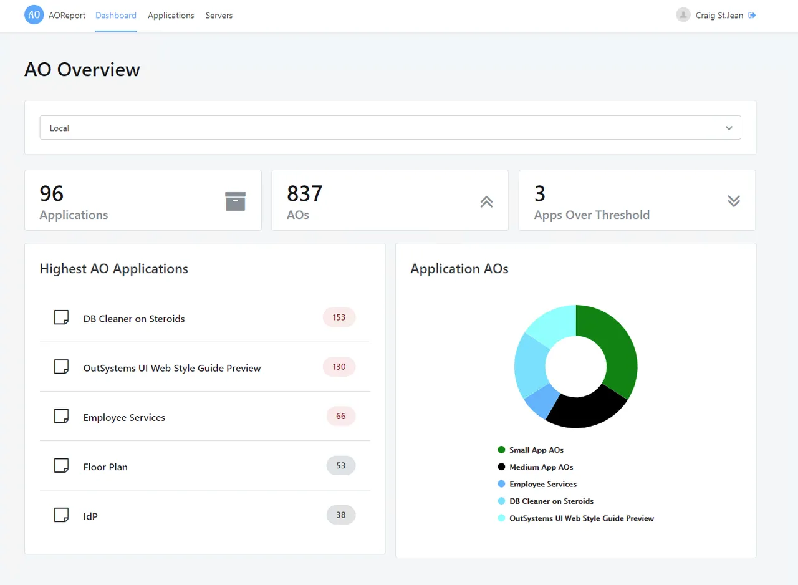Screen dimensions: 798x585
Task: Open the IdP application
Action: click(90, 516)
